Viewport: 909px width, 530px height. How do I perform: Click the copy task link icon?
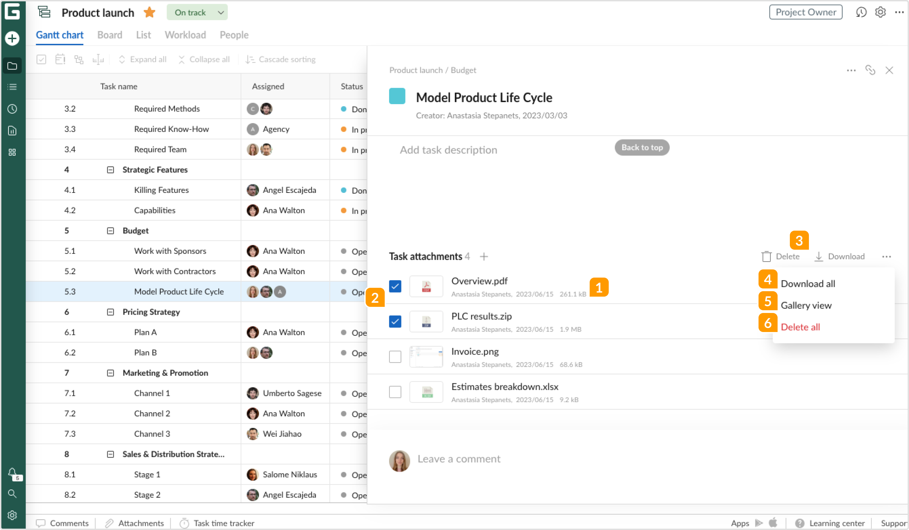[870, 70]
